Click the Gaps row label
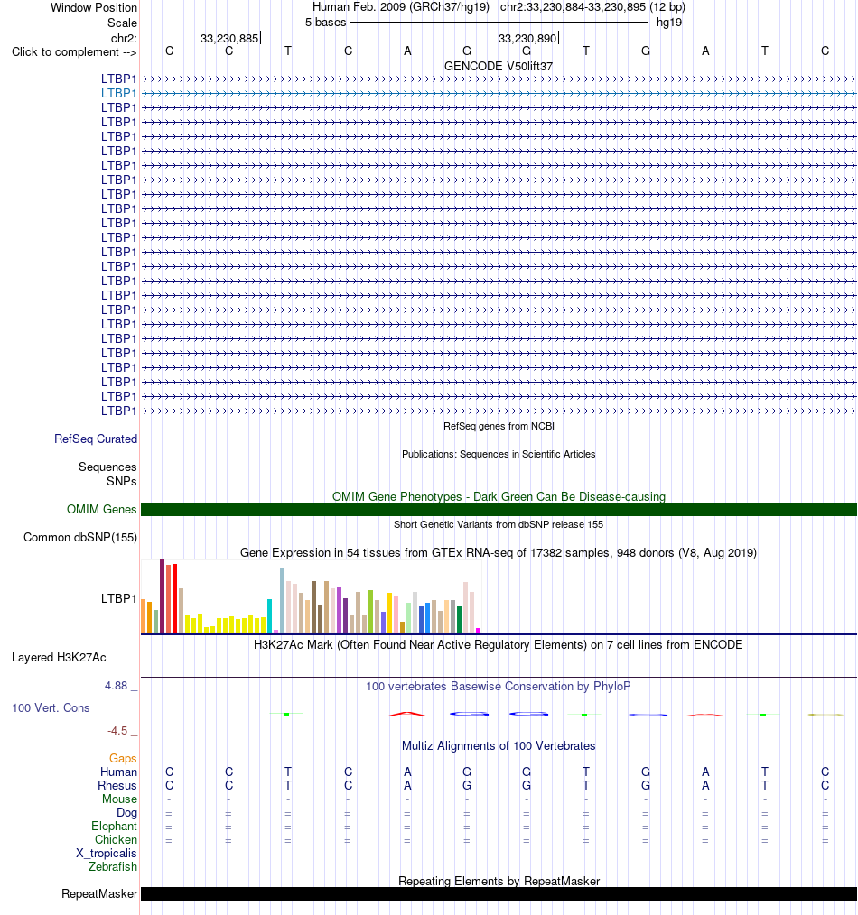Viewport: 858px width, 915px height. pyautogui.click(x=123, y=759)
